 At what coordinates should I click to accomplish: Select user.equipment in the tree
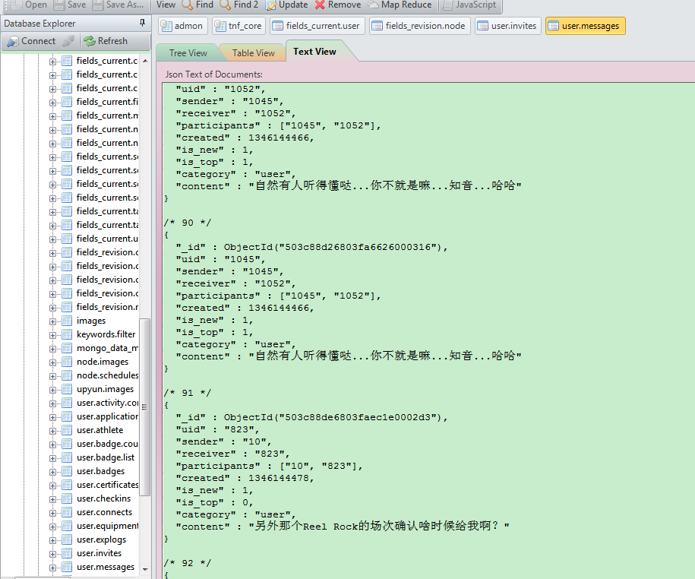point(107,526)
